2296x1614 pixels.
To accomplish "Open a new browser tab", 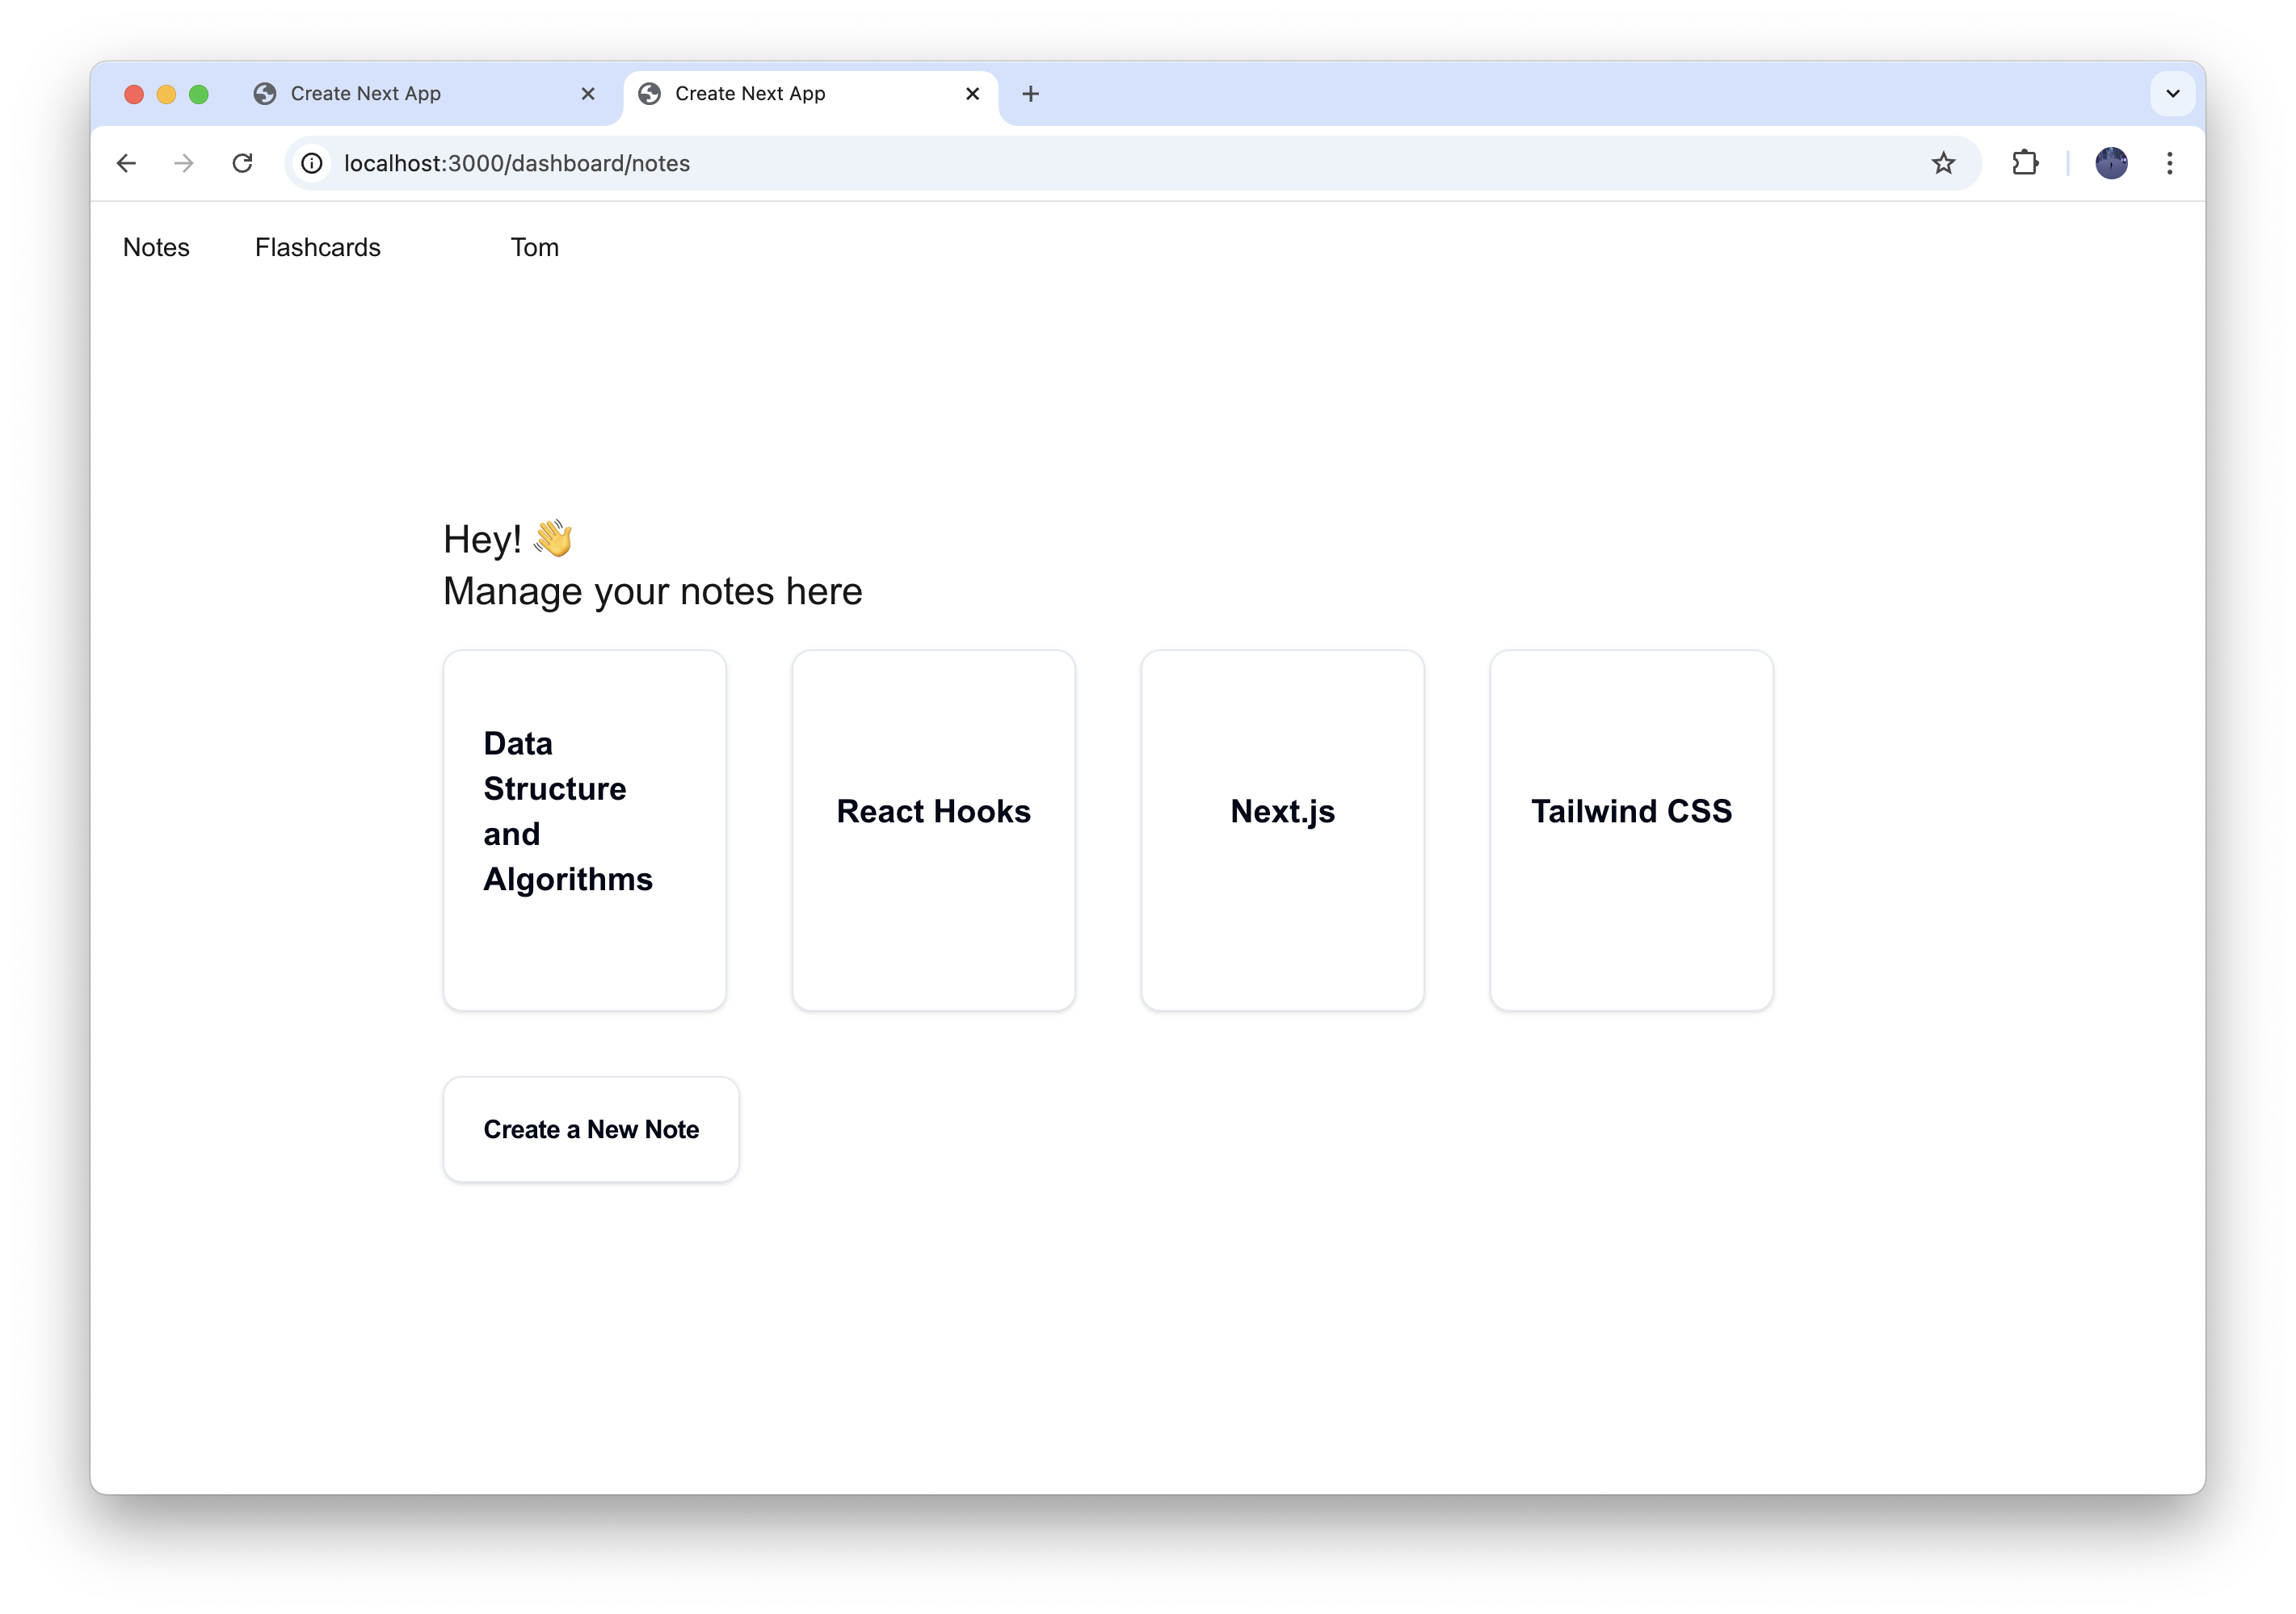I will (x=1030, y=94).
